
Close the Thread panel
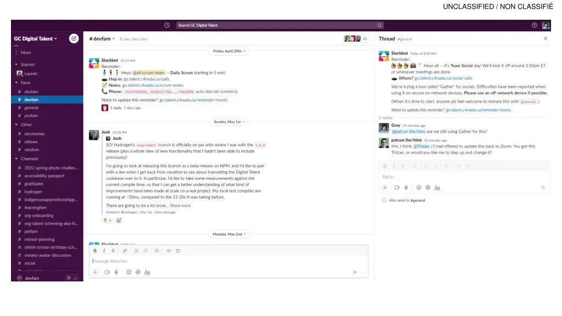coord(546,38)
